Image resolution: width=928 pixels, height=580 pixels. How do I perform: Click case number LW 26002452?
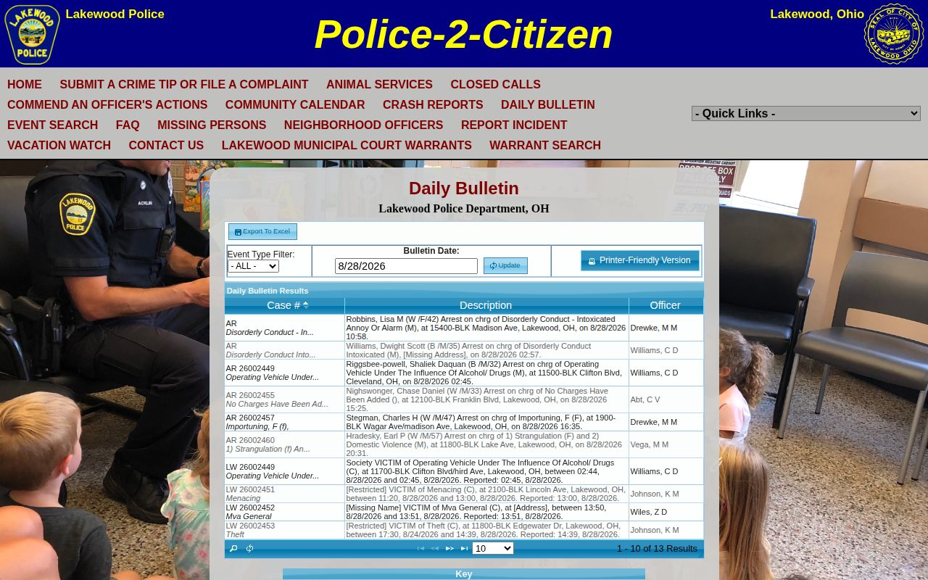[250, 507]
